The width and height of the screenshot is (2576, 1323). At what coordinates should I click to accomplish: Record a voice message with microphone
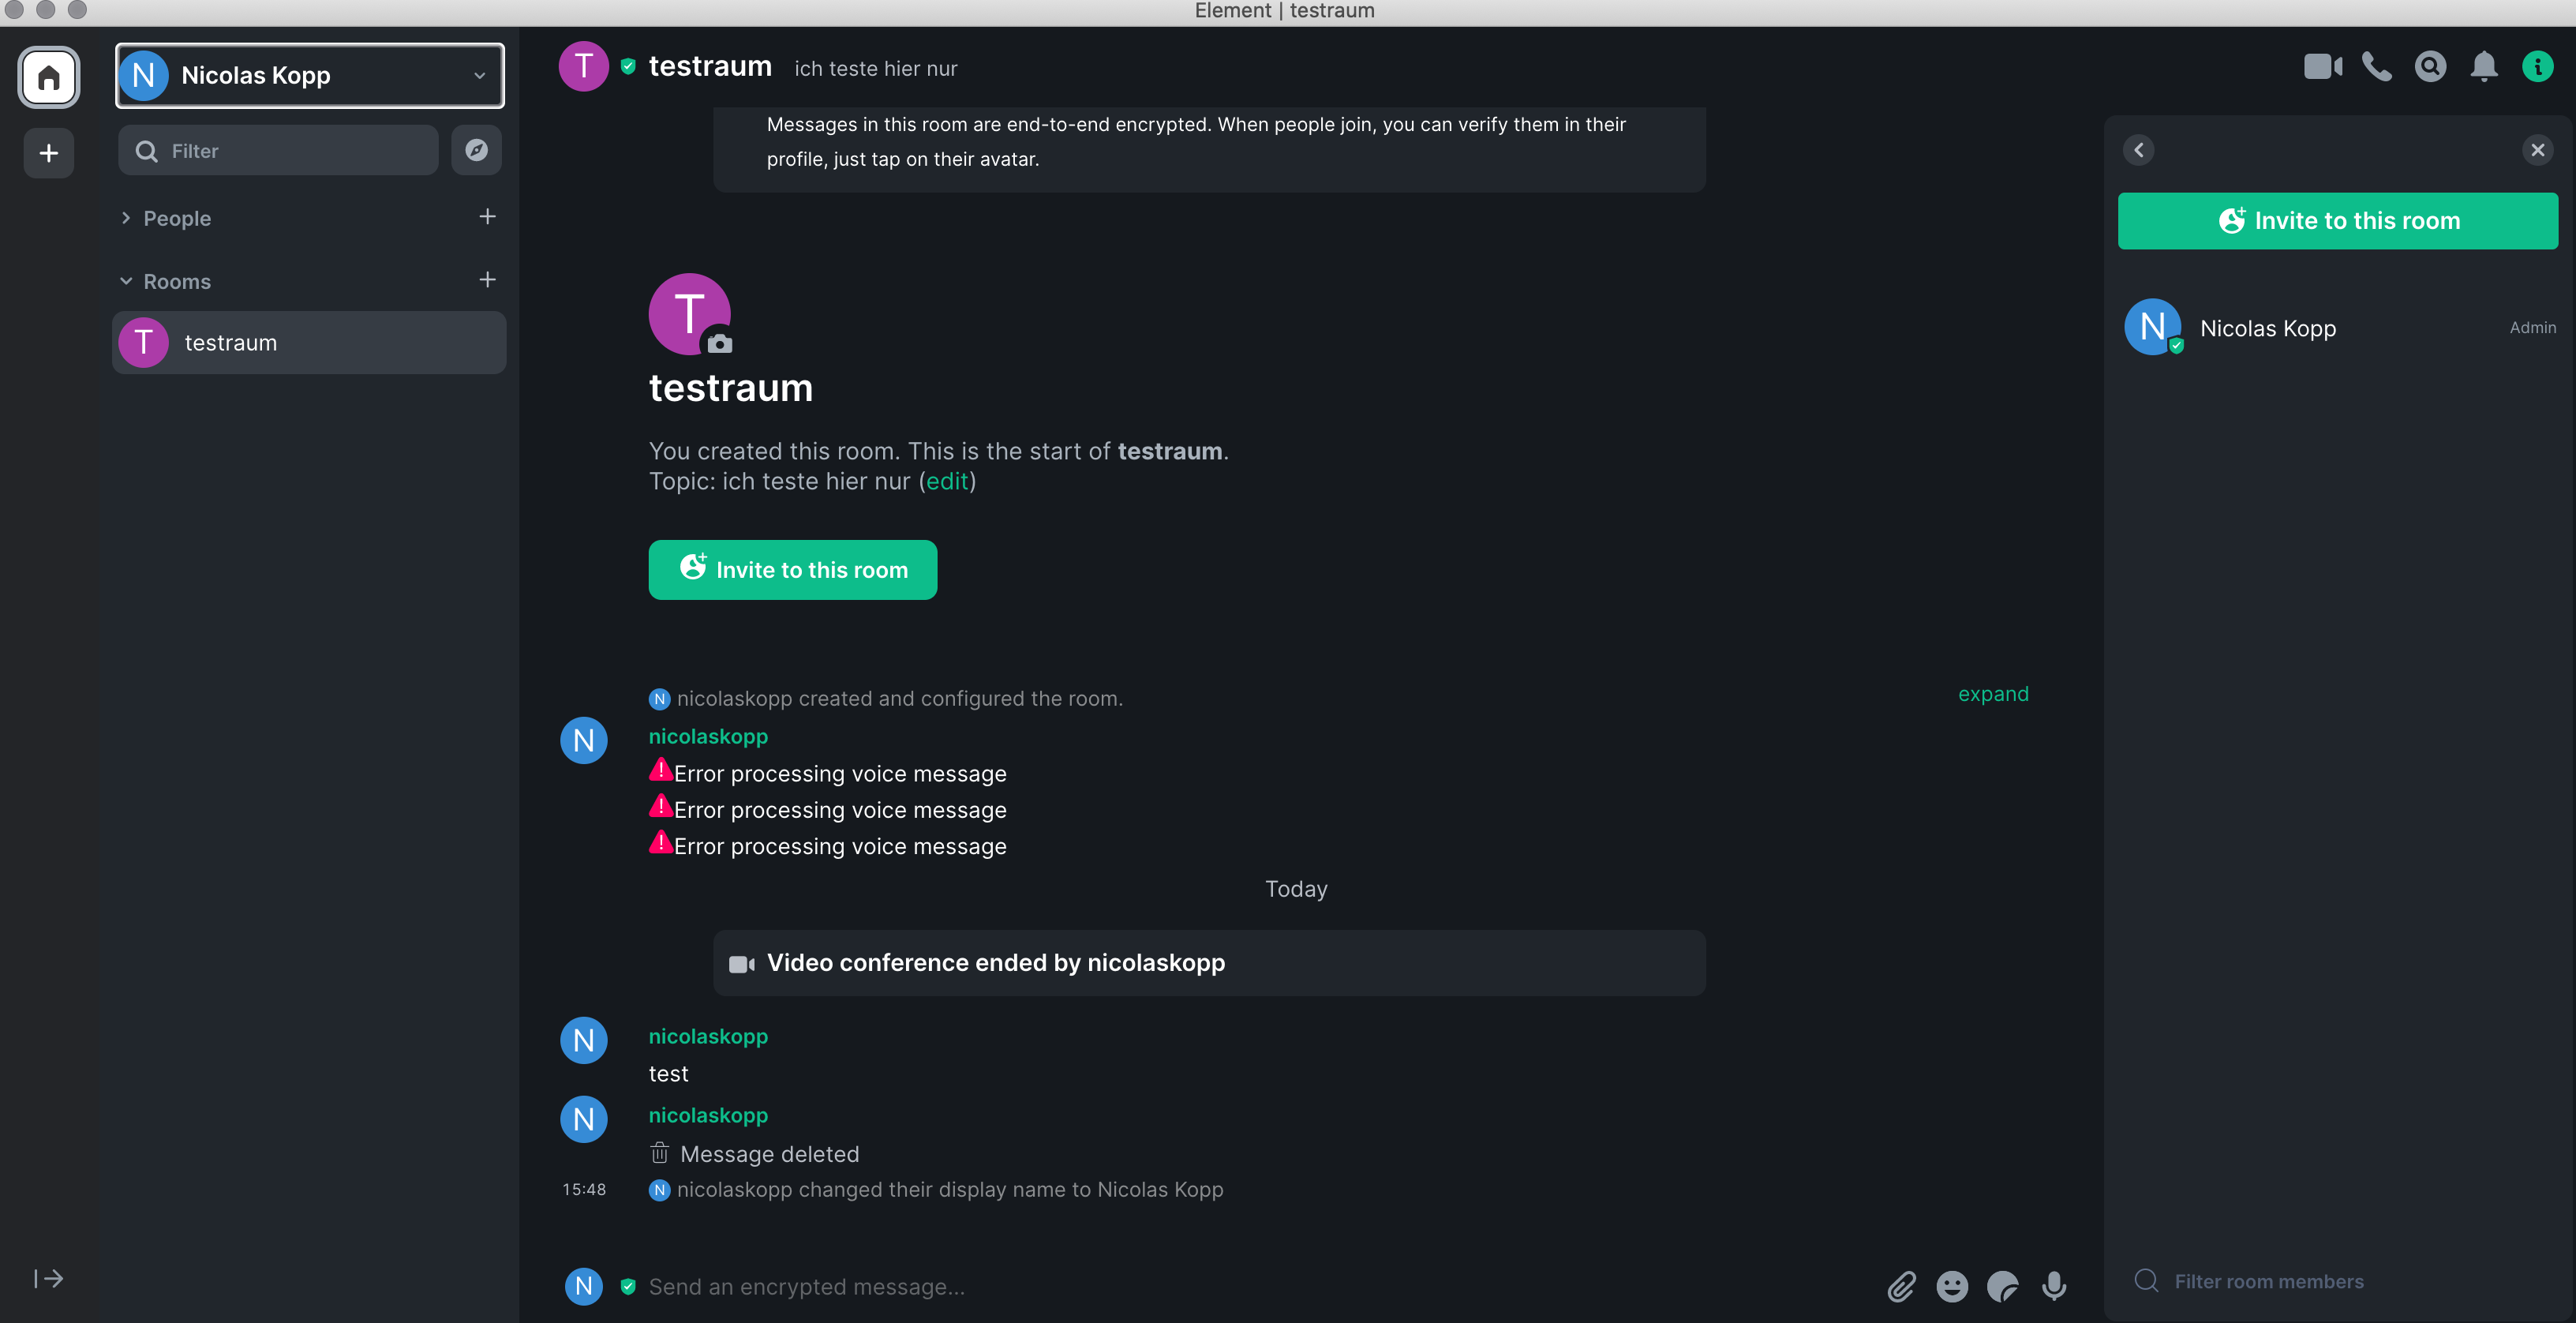(x=2054, y=1286)
